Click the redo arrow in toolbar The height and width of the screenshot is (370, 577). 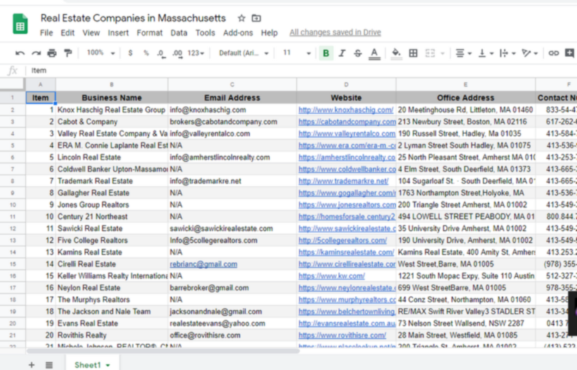(x=35, y=53)
